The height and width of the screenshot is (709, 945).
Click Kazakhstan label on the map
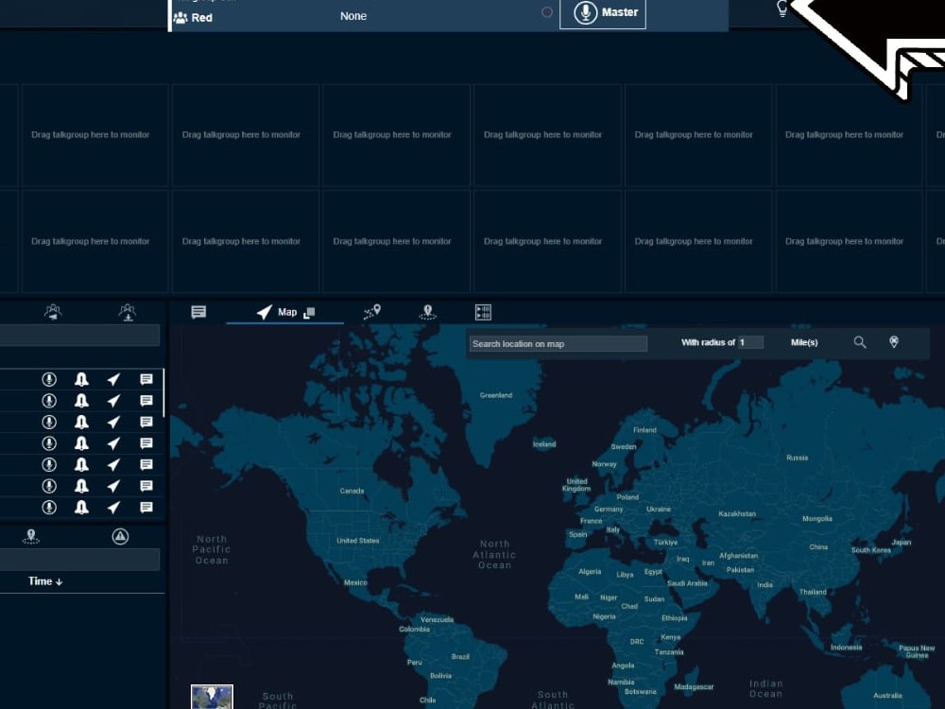[737, 513]
